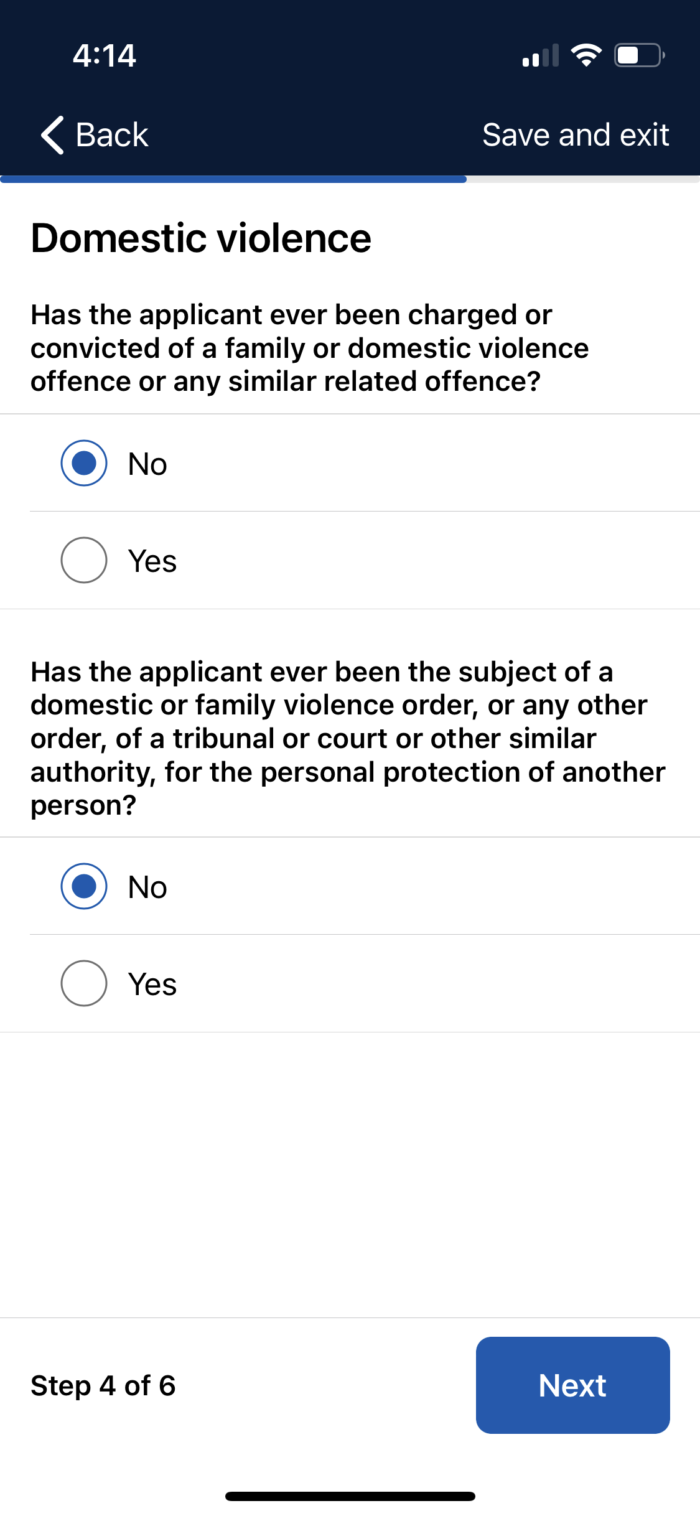The width and height of the screenshot is (700, 1516).
Task: Select No radio for violence order question
Action: 84,886
